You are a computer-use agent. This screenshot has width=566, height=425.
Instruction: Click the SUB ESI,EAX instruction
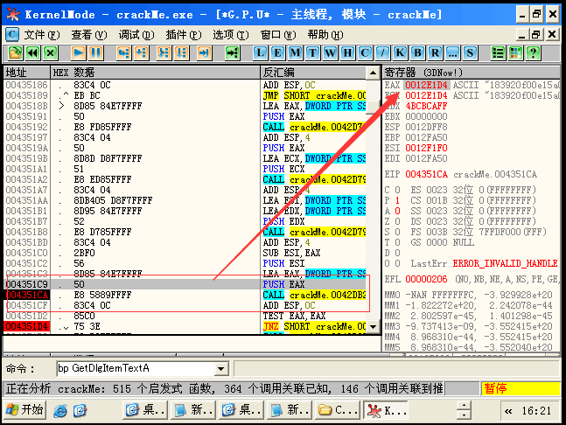(x=291, y=253)
